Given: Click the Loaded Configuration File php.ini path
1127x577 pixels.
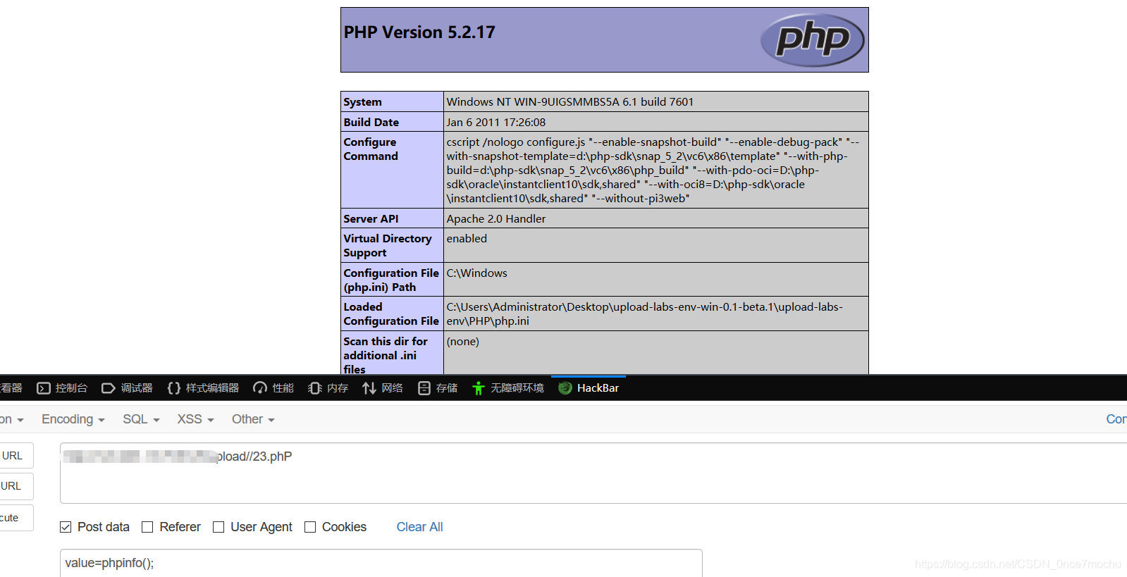Looking at the screenshot, I should point(644,314).
